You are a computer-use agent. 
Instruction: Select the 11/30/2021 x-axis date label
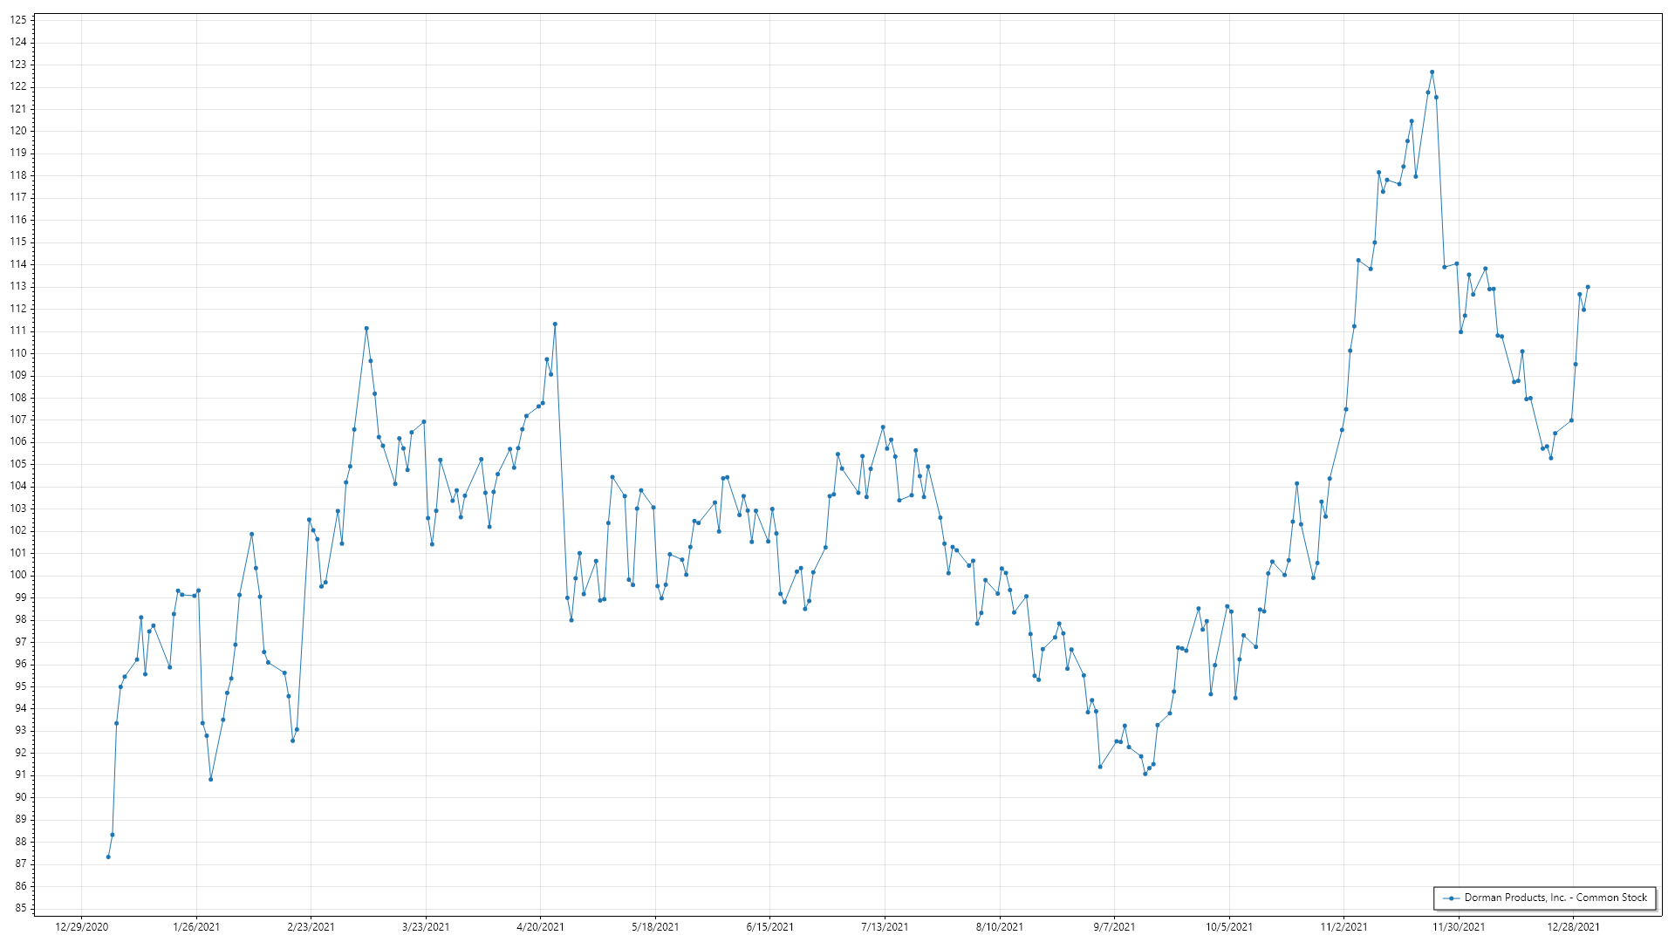[x=1459, y=926]
